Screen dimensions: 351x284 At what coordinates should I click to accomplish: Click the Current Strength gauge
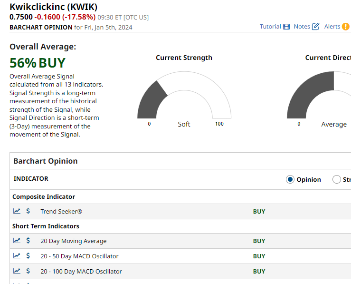point(184,95)
